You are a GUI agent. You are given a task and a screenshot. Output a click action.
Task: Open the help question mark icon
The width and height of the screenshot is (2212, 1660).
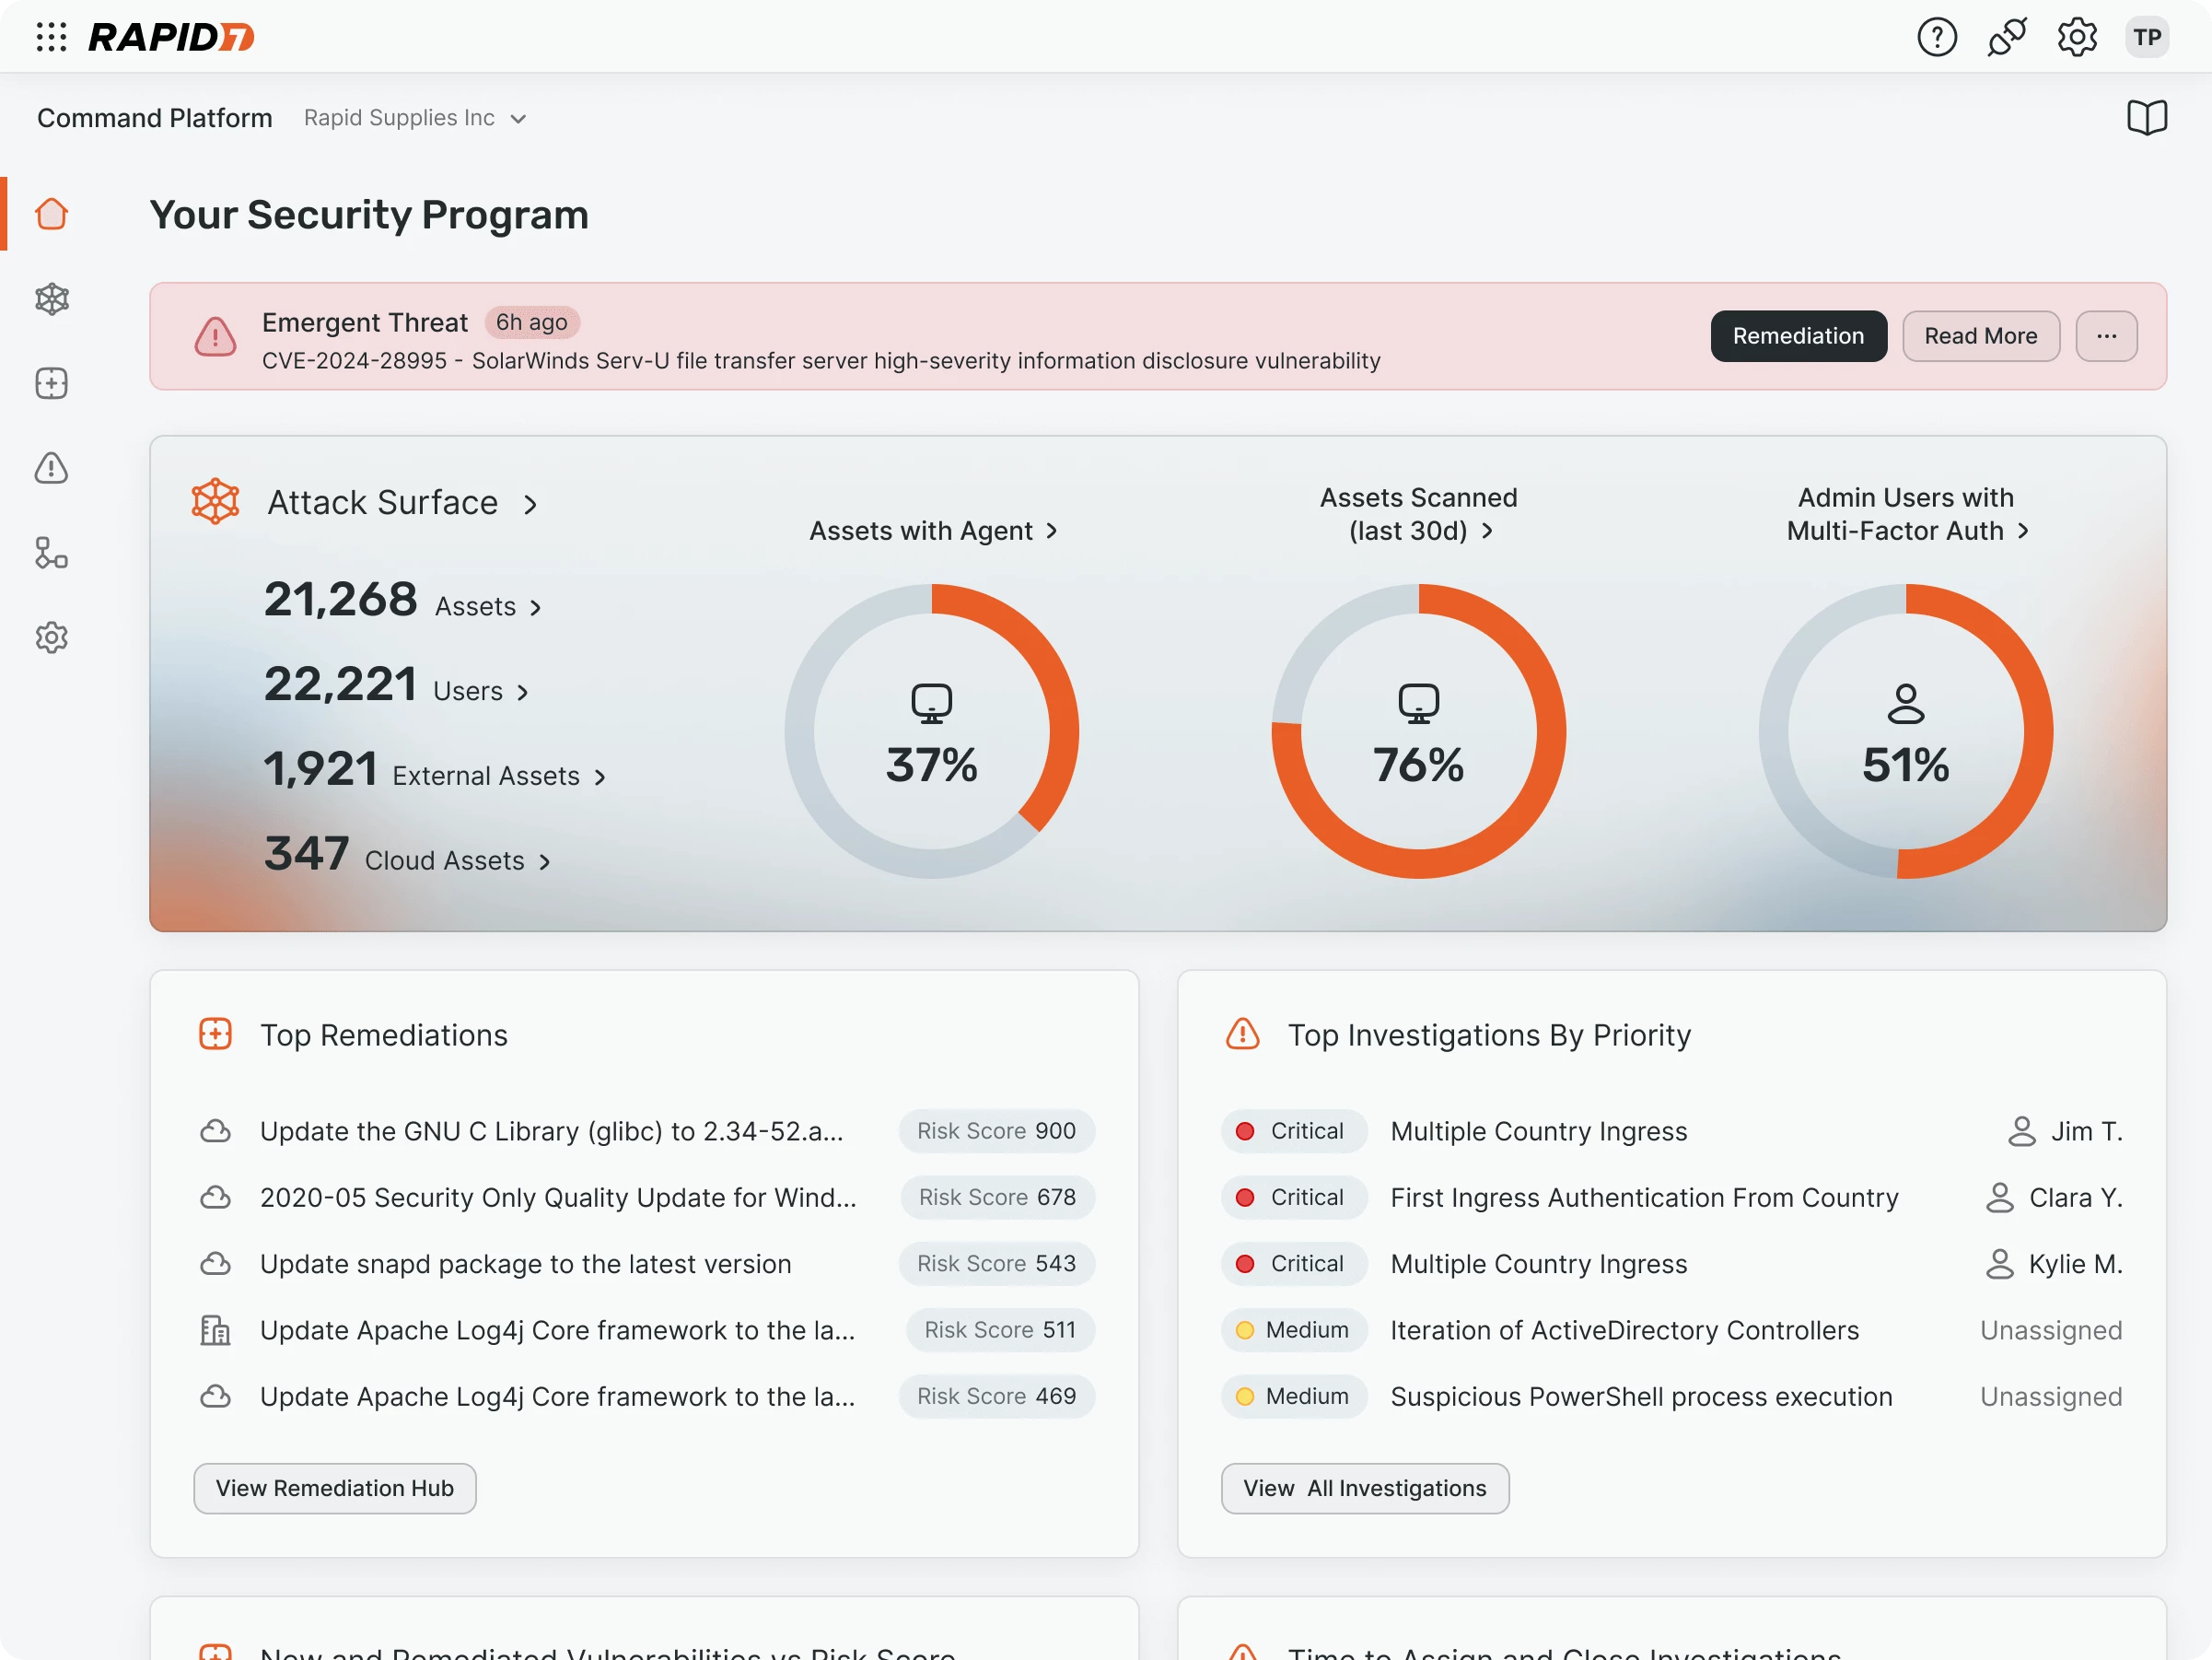tap(1936, 37)
